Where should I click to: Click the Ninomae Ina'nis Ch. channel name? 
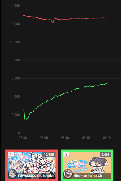pyautogui.click(x=88, y=176)
